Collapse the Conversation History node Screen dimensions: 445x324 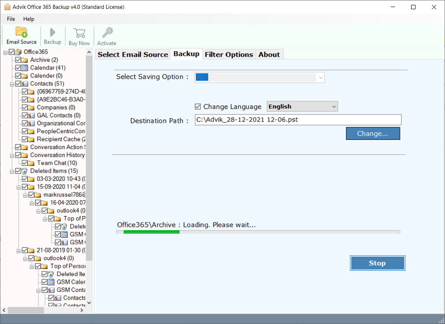pos(12,156)
